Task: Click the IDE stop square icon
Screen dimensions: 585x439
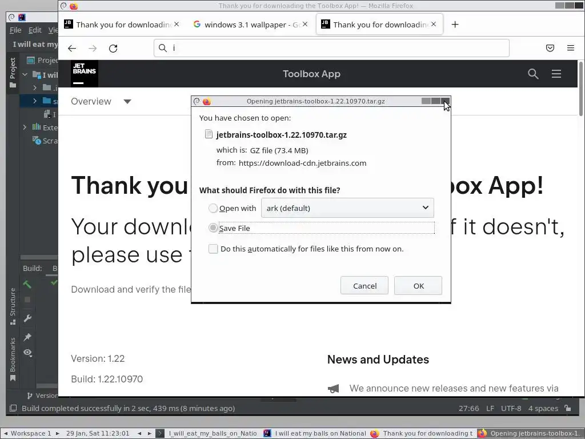Action: 27,300
